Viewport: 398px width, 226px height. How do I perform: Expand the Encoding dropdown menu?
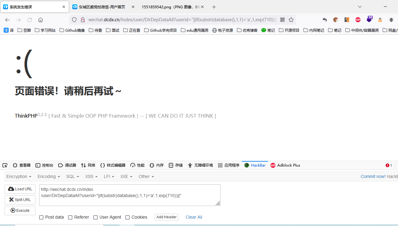point(49,176)
